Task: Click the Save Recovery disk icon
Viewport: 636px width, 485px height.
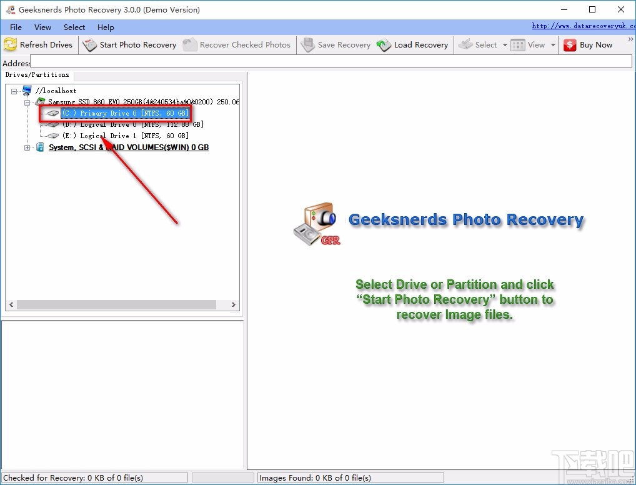Action: pos(308,44)
